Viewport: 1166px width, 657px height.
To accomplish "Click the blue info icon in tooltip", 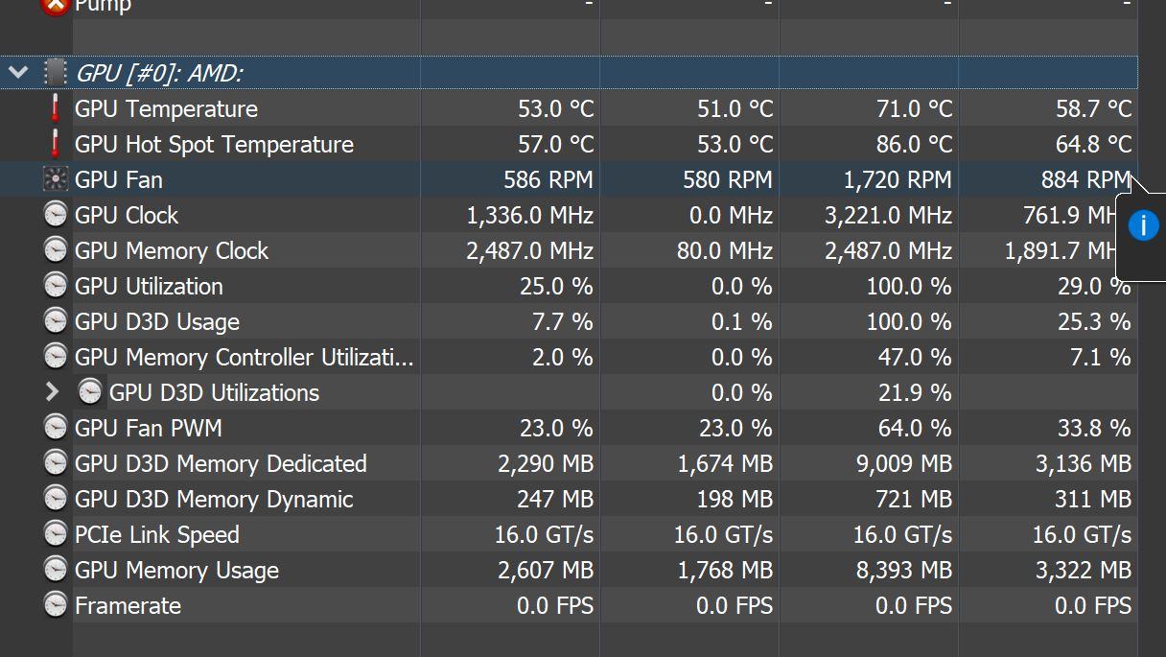I will click(x=1143, y=225).
